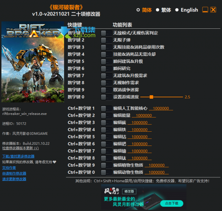Minimize the trainer window
222x211 pixels.
coord(205,10)
